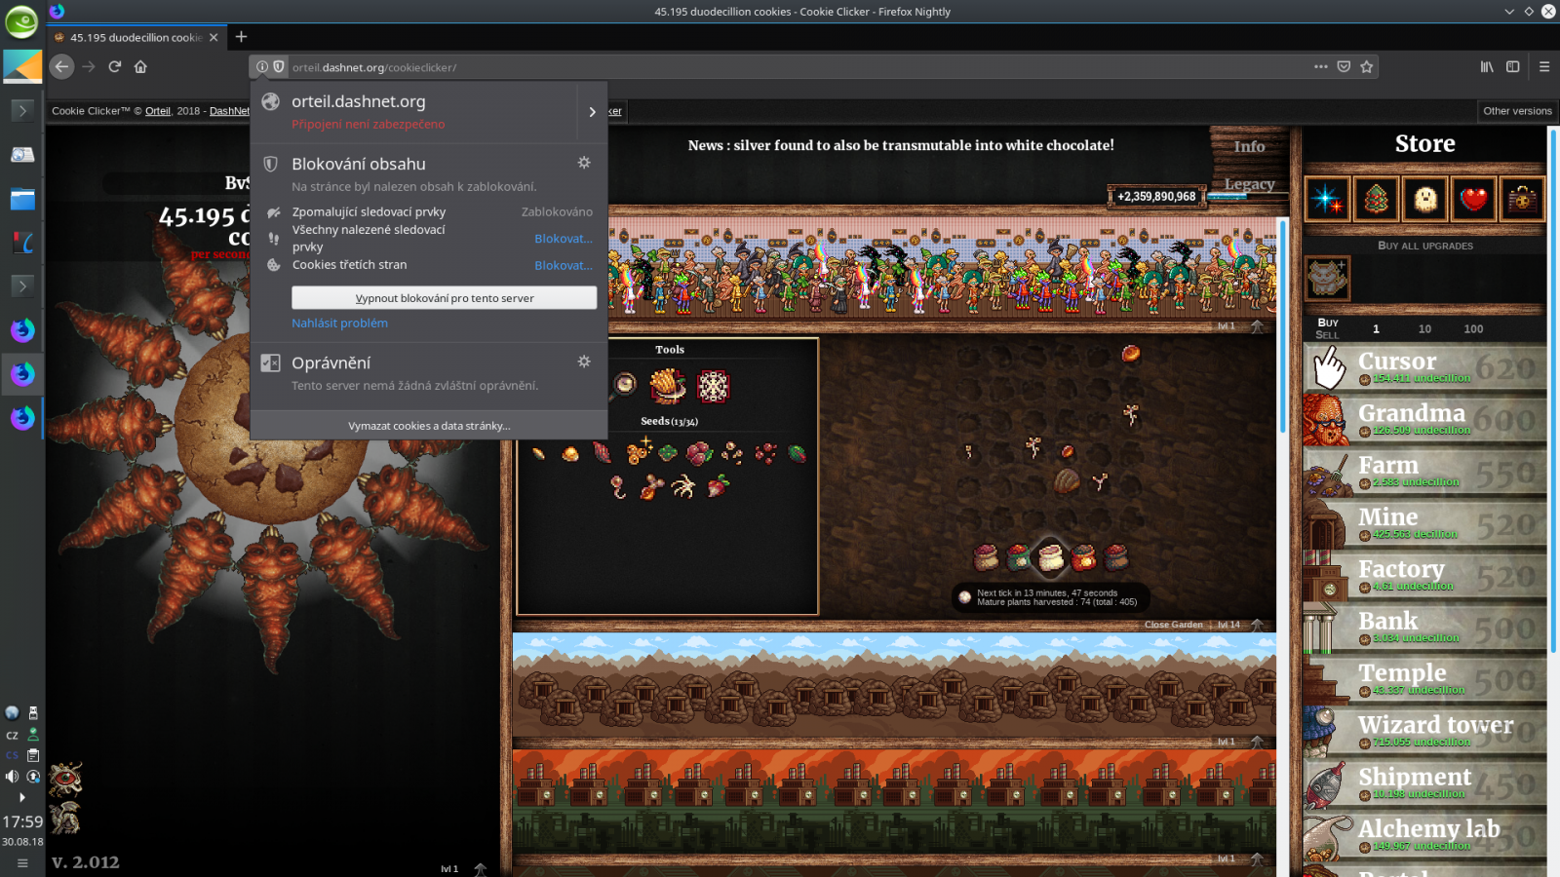Select the pink hook-shaped seed

tap(617, 485)
